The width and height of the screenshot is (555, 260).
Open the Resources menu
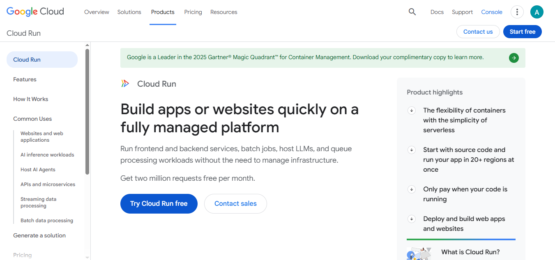point(224,12)
